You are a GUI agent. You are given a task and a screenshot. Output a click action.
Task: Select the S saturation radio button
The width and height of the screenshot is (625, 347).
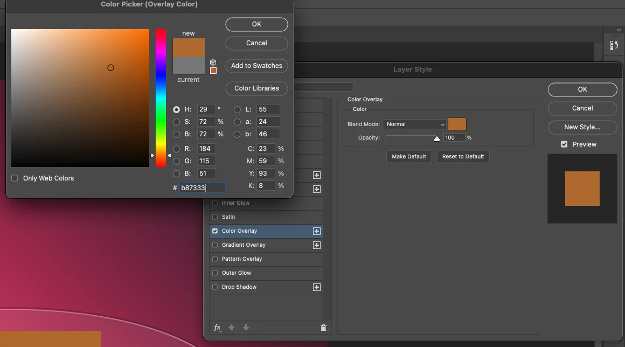[x=176, y=122]
